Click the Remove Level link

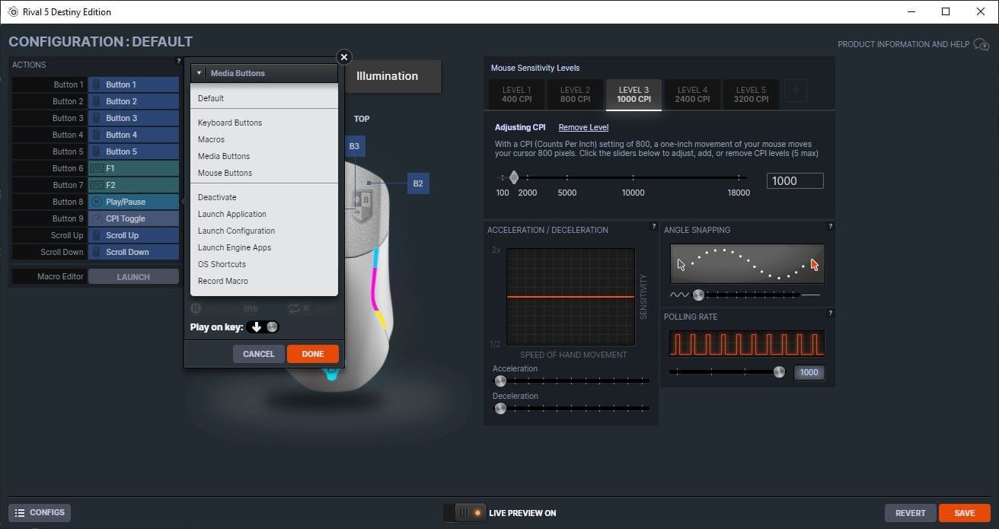click(x=583, y=127)
